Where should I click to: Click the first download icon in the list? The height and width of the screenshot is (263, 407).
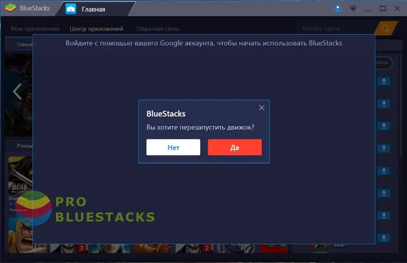pyautogui.click(x=384, y=81)
